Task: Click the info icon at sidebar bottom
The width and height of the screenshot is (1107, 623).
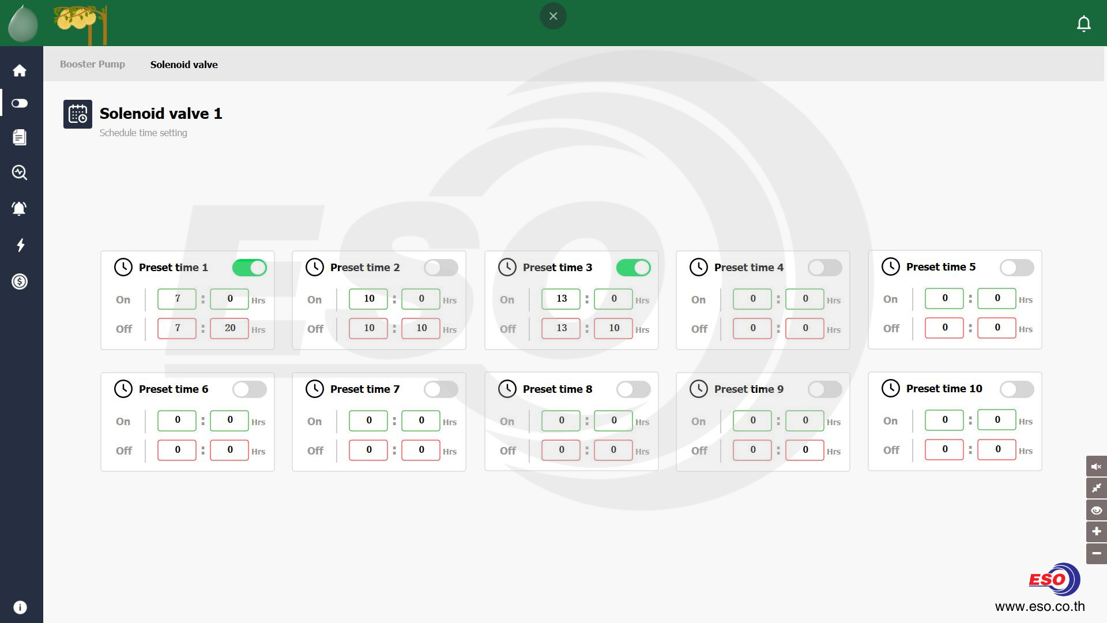Action: click(20, 607)
